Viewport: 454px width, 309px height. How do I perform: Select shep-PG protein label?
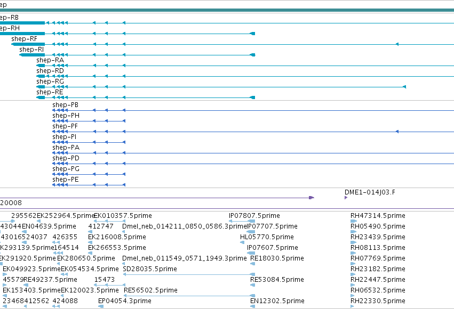(66, 169)
